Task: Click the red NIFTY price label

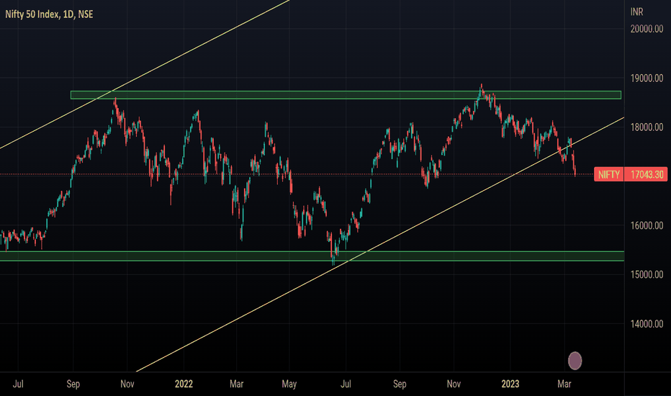Action: (x=609, y=175)
